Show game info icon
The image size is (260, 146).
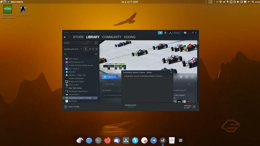point(187,77)
